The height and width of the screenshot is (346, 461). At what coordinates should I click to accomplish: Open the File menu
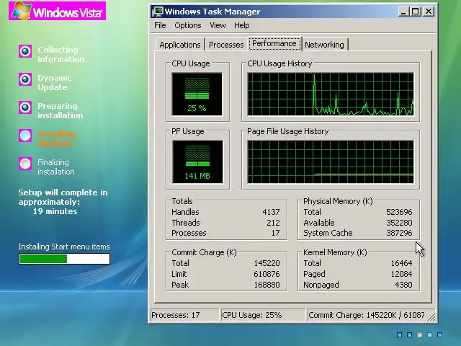coord(160,25)
